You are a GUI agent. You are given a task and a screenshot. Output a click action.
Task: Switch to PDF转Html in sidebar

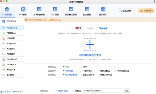12,44
